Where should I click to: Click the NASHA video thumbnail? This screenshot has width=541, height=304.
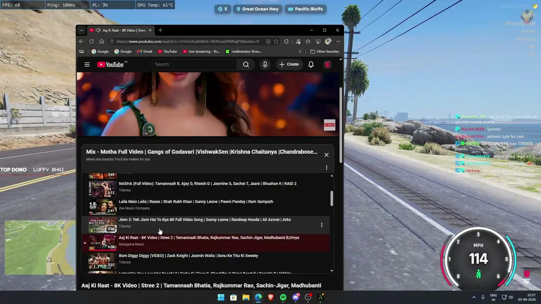pos(102,188)
